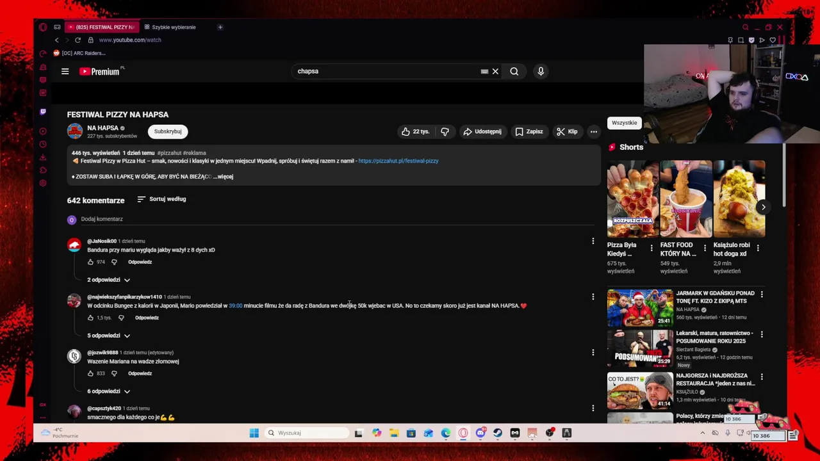820x461 pixels.
Task: Dislike the @JaNosik00 comment
Action: coord(114,262)
